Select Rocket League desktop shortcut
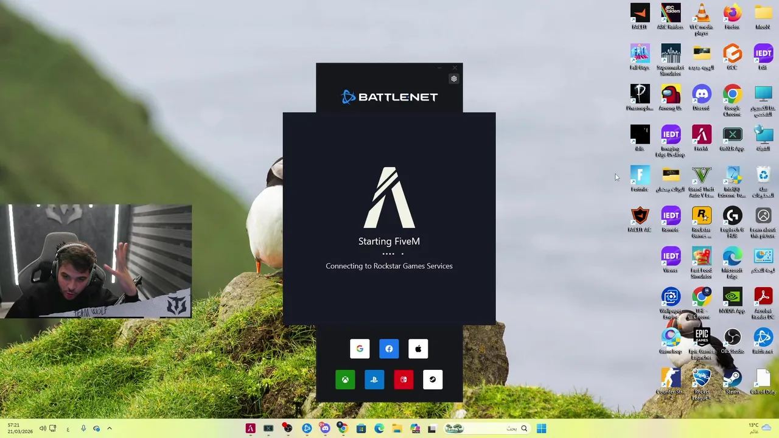The image size is (779, 438). 702,384
